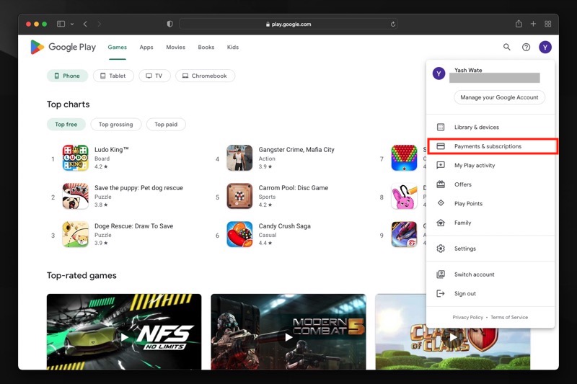Image resolution: width=577 pixels, height=384 pixels.
Task: Open Payments & subscriptions menu item
Action: (488, 146)
